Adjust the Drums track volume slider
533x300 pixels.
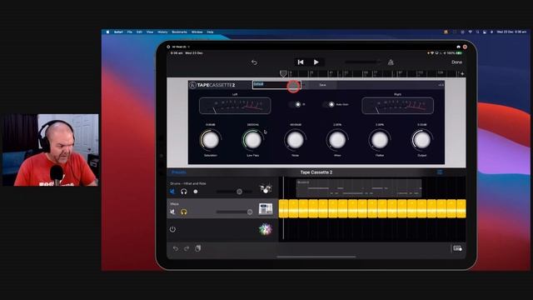pyautogui.click(x=235, y=192)
